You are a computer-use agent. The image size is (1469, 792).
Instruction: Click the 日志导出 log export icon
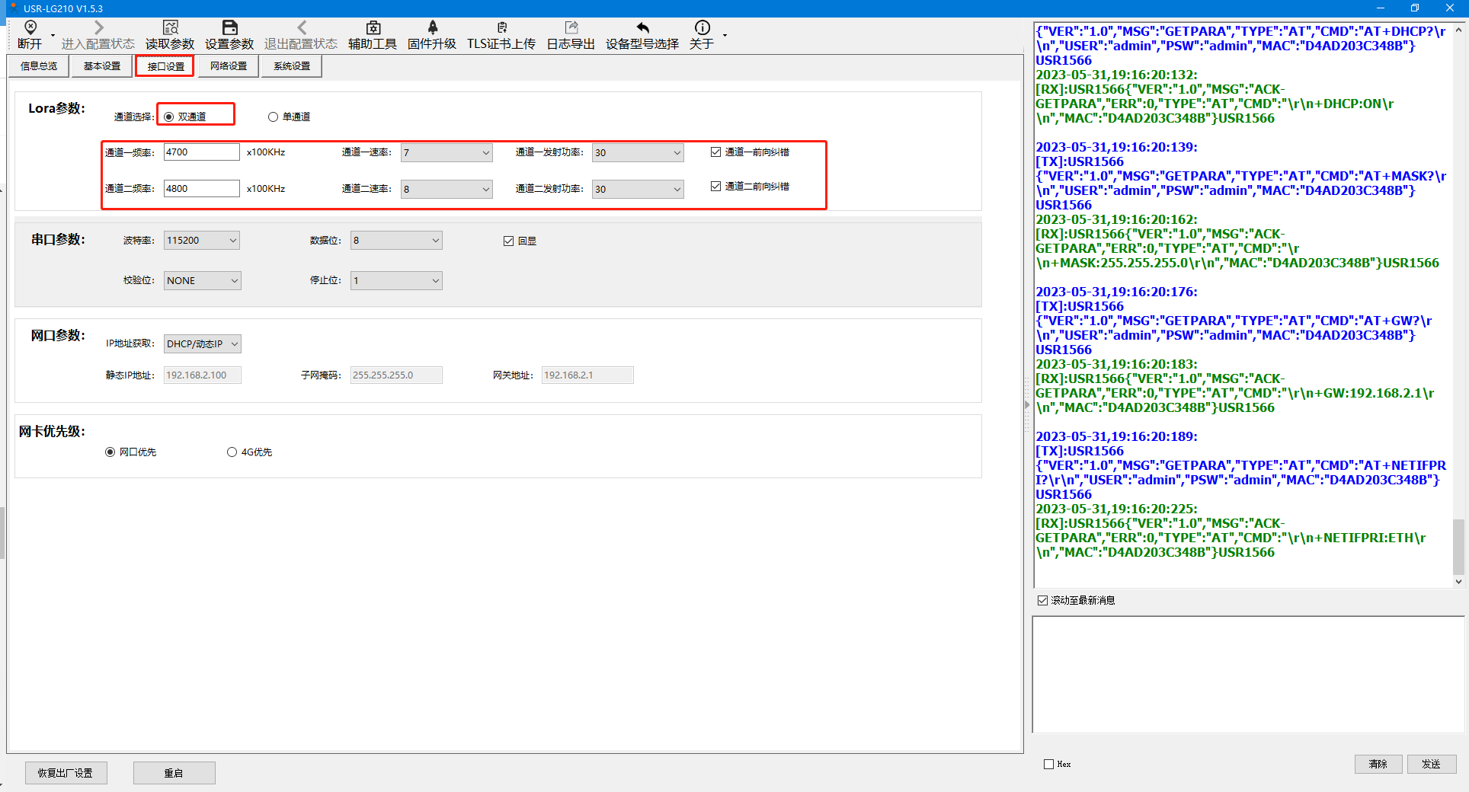click(x=571, y=28)
